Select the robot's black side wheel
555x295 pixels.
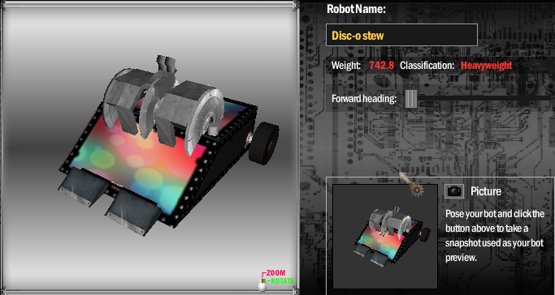[x=263, y=141]
